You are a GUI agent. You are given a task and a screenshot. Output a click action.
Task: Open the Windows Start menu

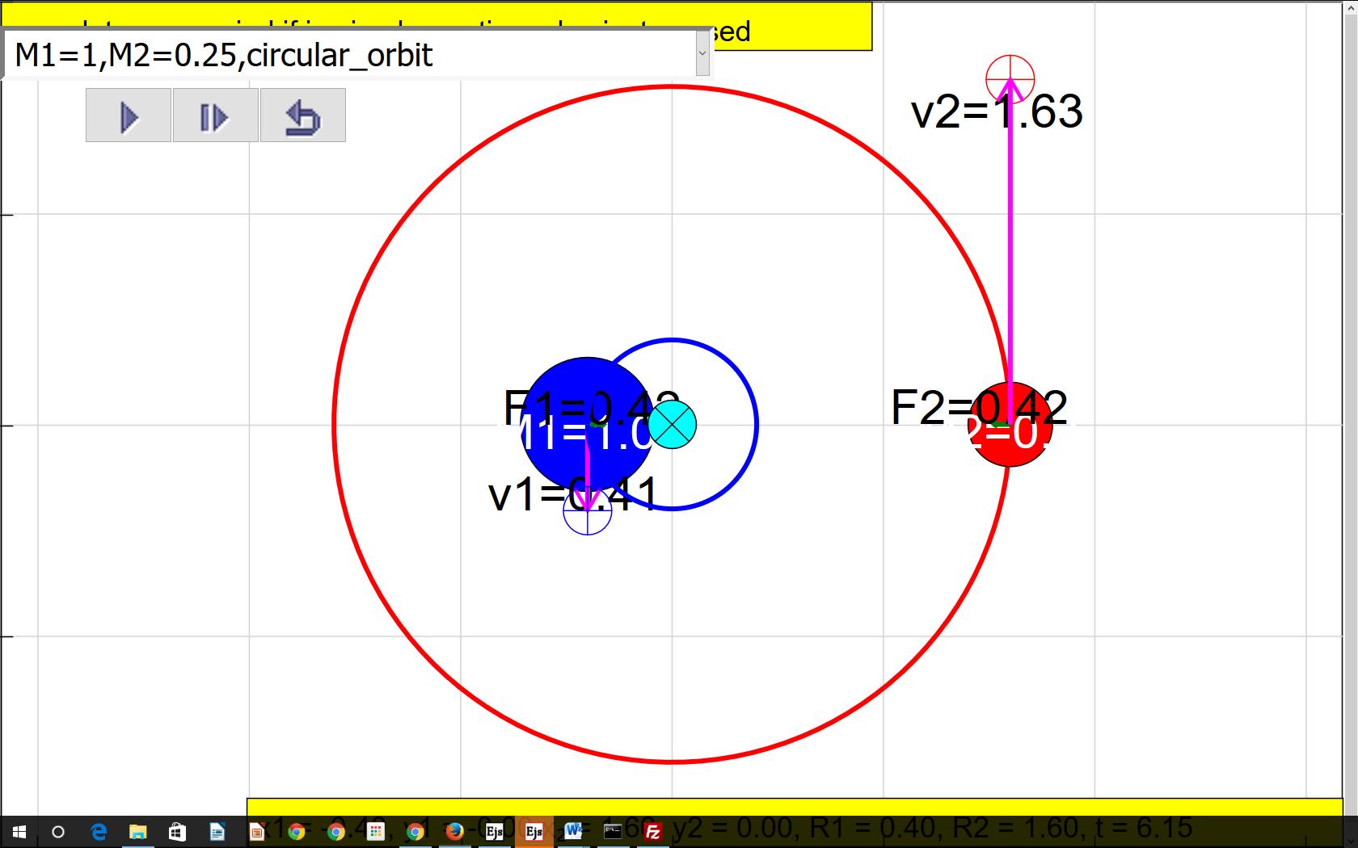click(x=19, y=832)
